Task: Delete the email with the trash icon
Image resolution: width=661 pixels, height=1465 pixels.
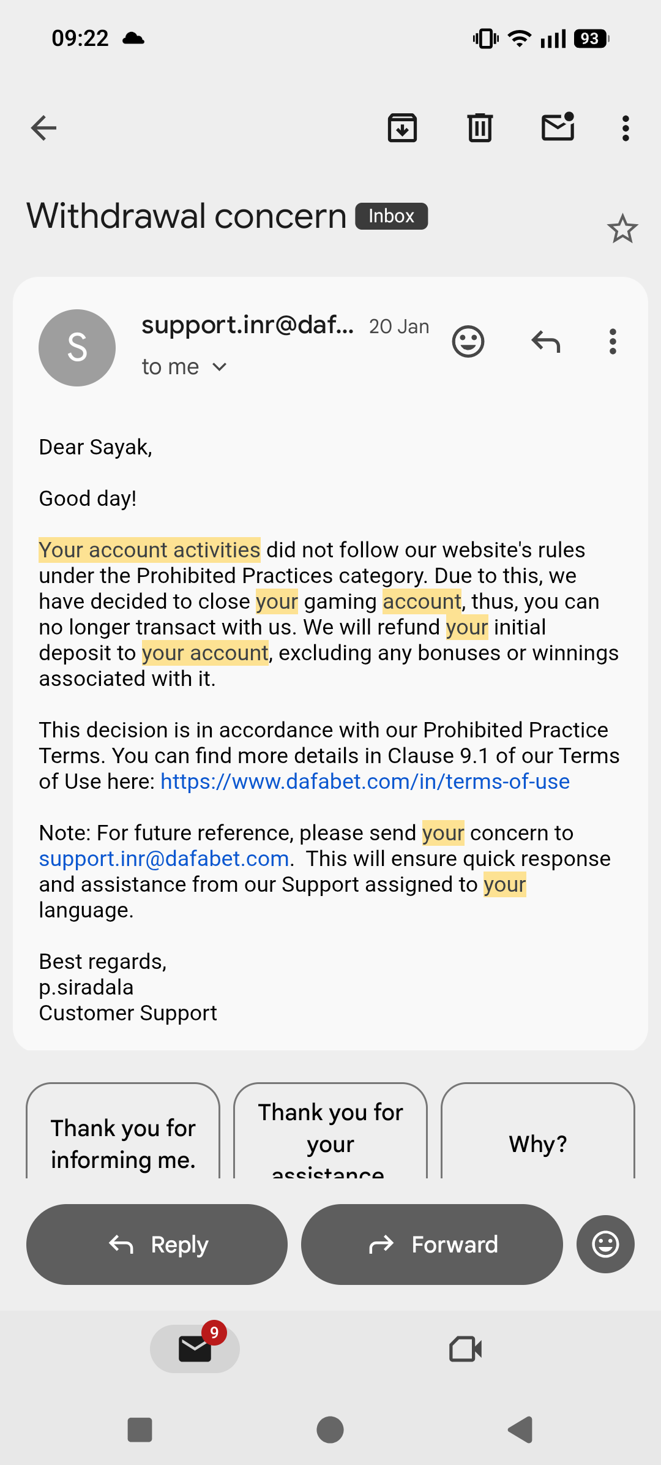Action: 480,128
